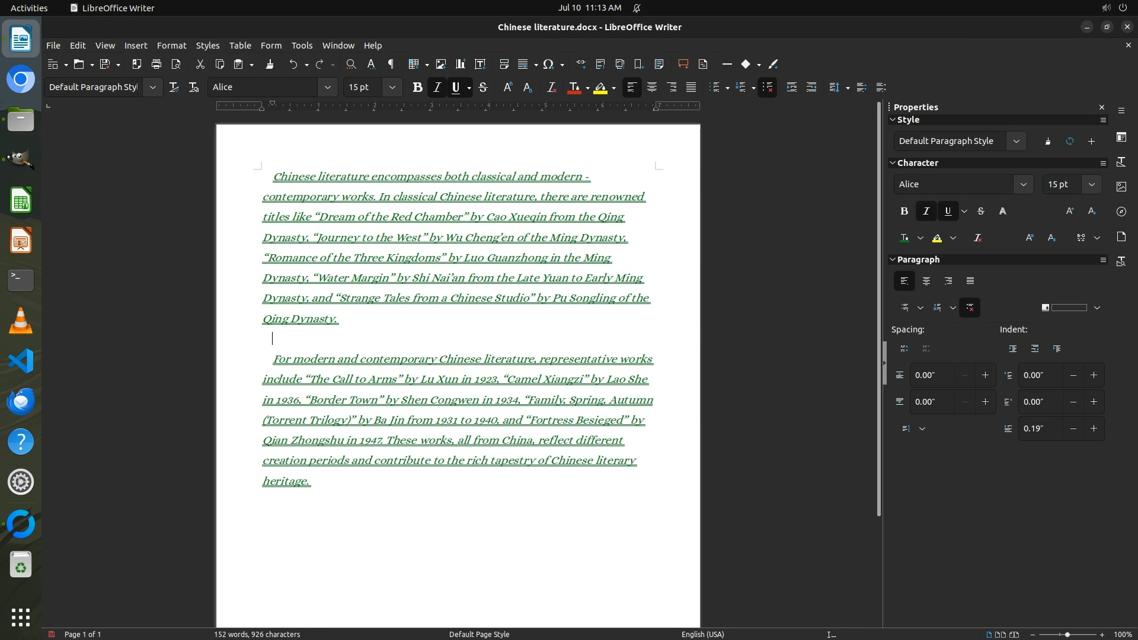The height and width of the screenshot is (640, 1138).
Task: Click the Justified alignment toolbar icon
Action: [691, 87]
